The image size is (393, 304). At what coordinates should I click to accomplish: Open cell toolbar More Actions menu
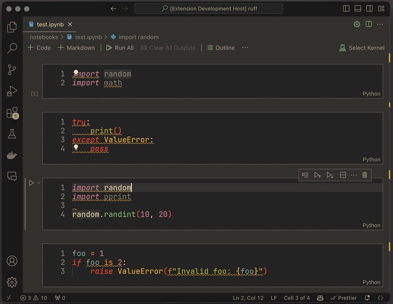pos(354,175)
